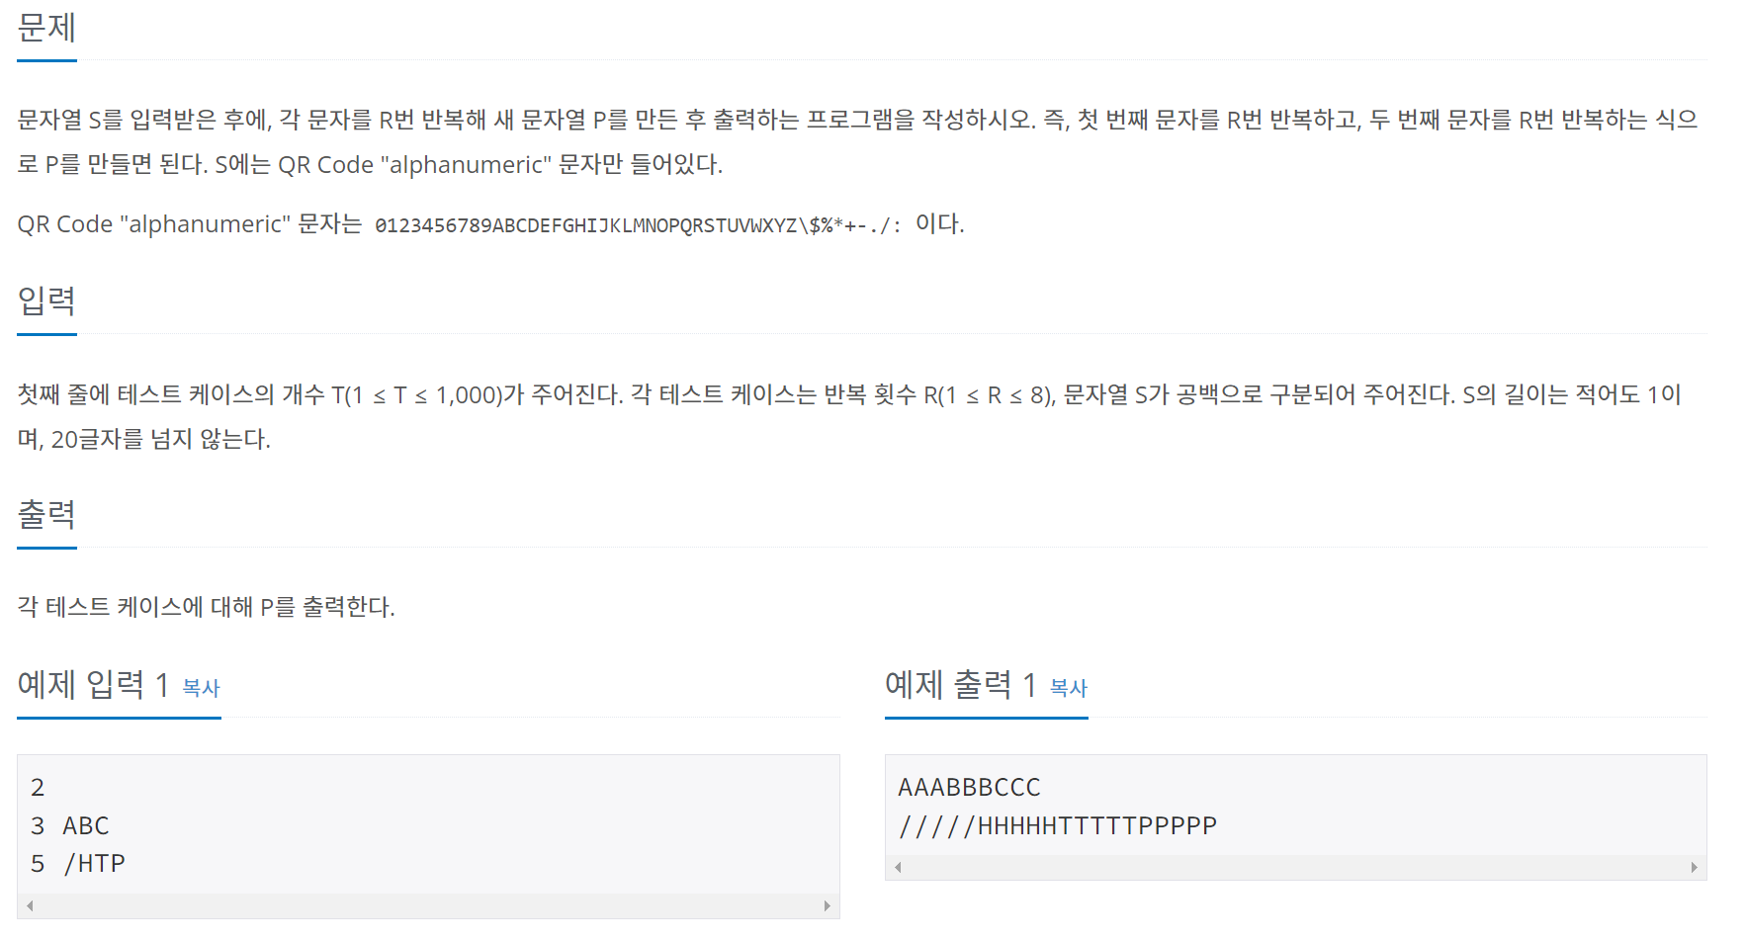Screen dimensions: 1745x942
Task: Click left arrow of sample input scrollbar
Action: pos(30,905)
